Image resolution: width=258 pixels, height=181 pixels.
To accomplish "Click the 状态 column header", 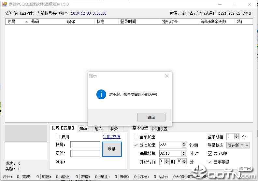I will [107, 21].
